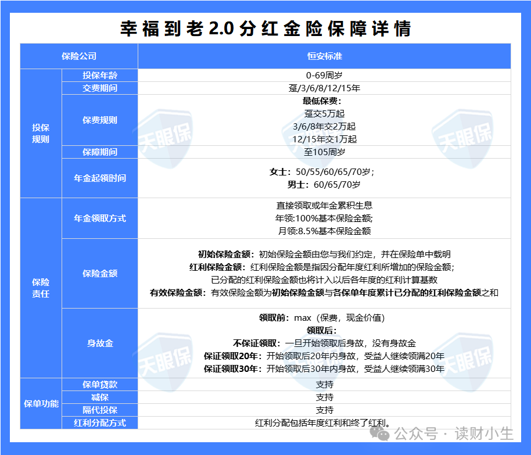This screenshot has width=531, height=455.
Task: Select the 交费期间 row label
Action: tap(100, 89)
